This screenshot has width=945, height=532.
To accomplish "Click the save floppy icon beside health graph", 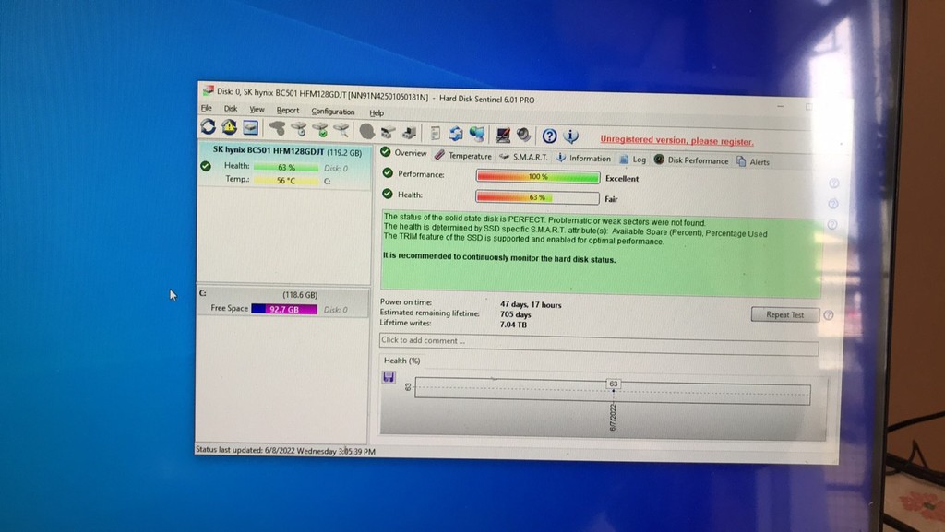I will pos(389,377).
